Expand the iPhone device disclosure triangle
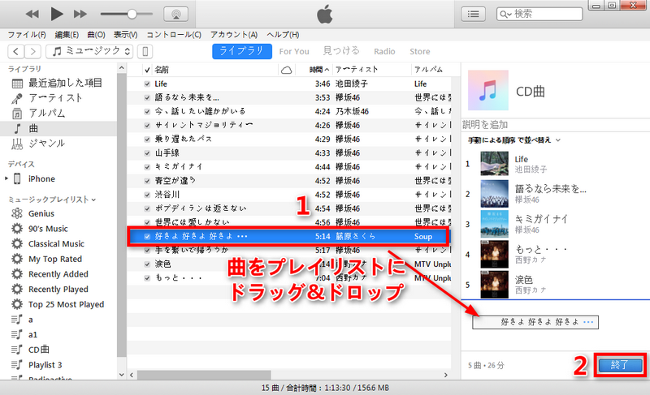 pos(6,178)
